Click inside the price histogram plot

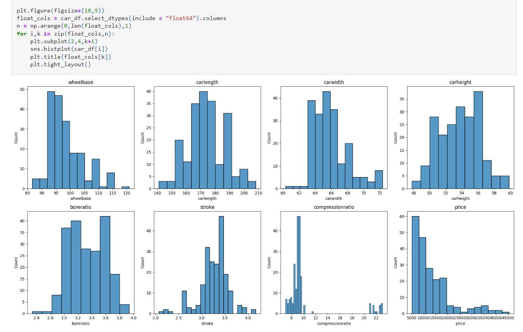460,262
